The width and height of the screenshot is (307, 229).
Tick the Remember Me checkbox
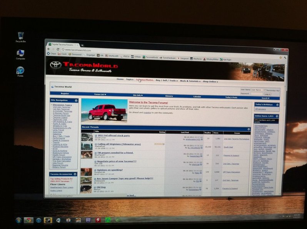coord(265,90)
